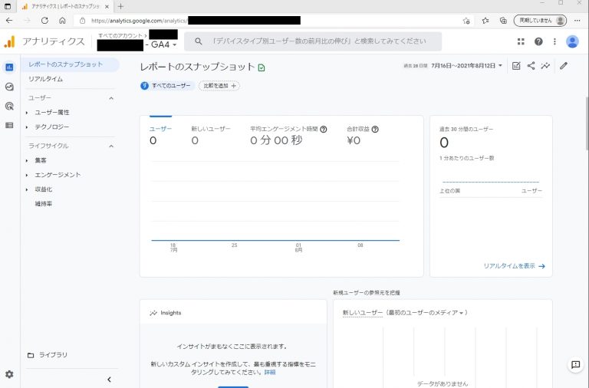Click the pencil customize report icon
Image resolution: width=589 pixels, height=388 pixels.
(564, 66)
